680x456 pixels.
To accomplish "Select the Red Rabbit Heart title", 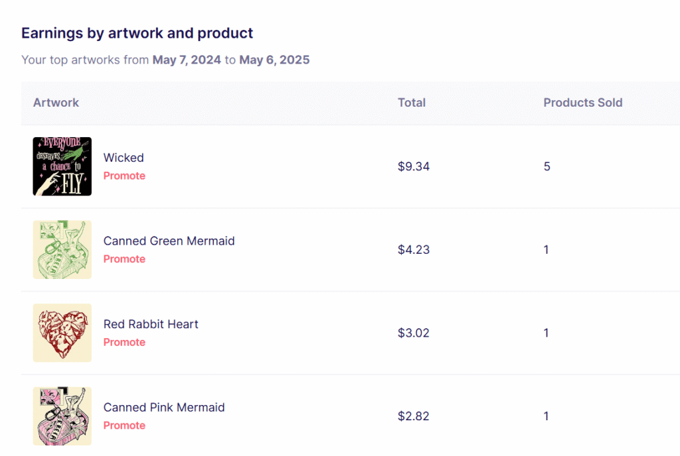I will click(x=151, y=324).
